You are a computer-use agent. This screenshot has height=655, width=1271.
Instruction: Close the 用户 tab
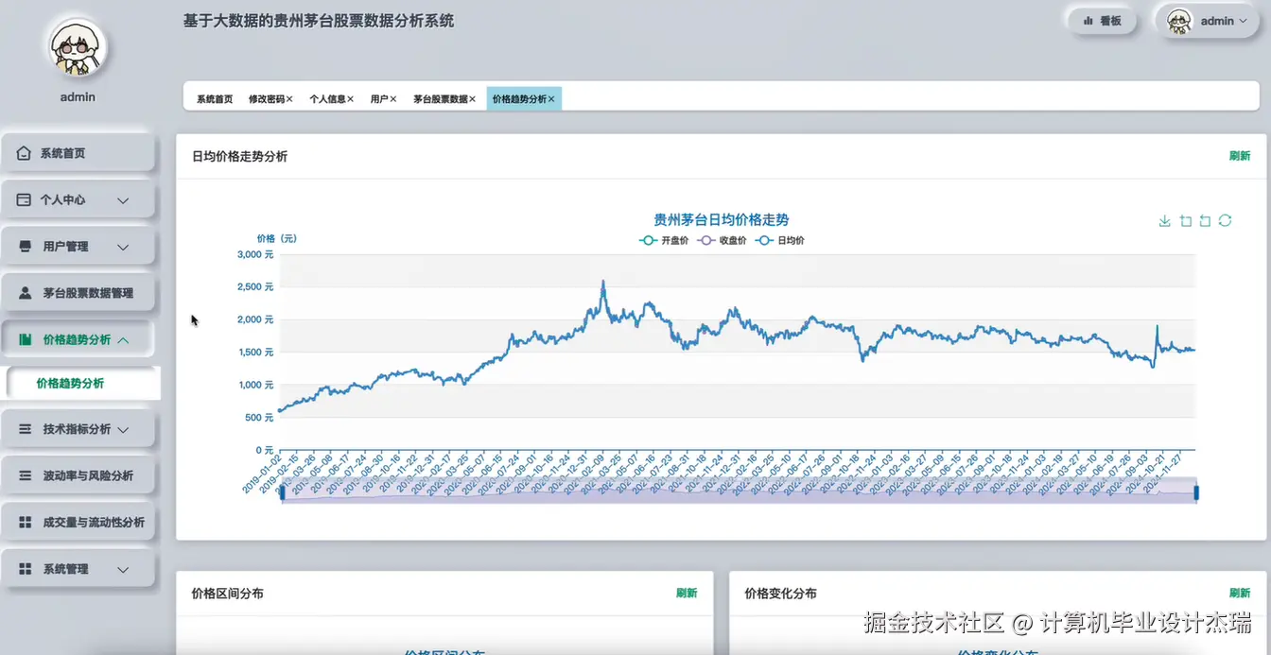[392, 99]
